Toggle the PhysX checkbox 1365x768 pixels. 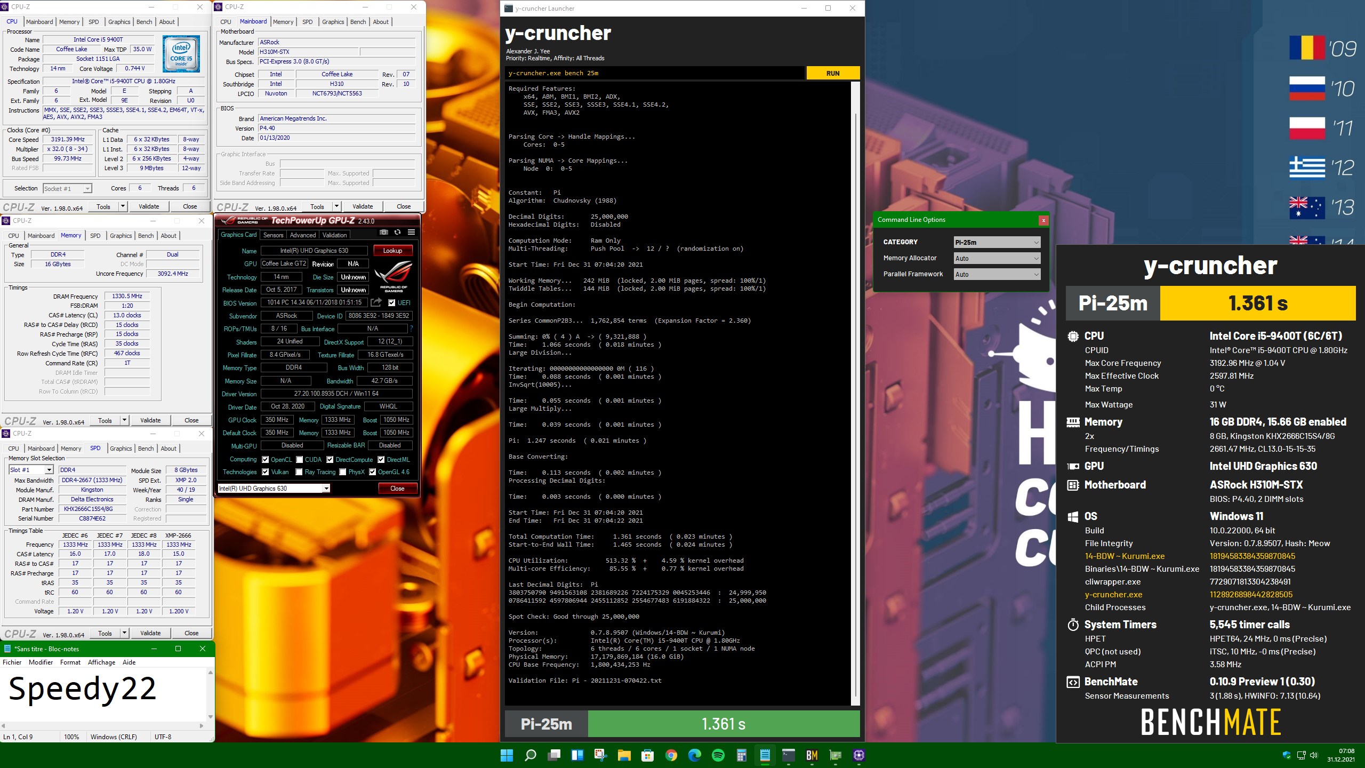pyautogui.click(x=343, y=472)
